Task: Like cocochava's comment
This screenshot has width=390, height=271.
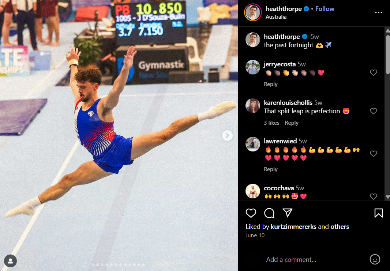Action: click(x=373, y=196)
